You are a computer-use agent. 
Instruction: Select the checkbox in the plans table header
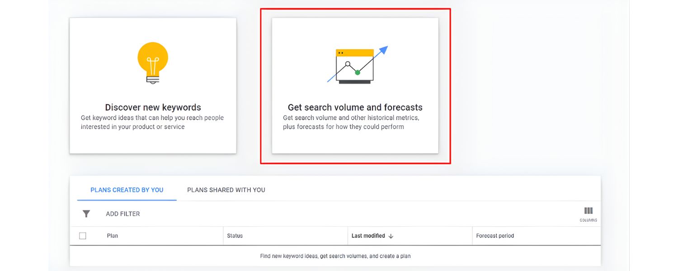click(83, 235)
